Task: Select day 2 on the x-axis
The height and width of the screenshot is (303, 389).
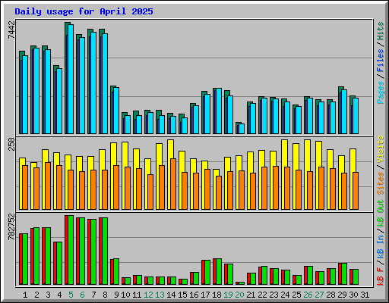Action: tap(36, 295)
